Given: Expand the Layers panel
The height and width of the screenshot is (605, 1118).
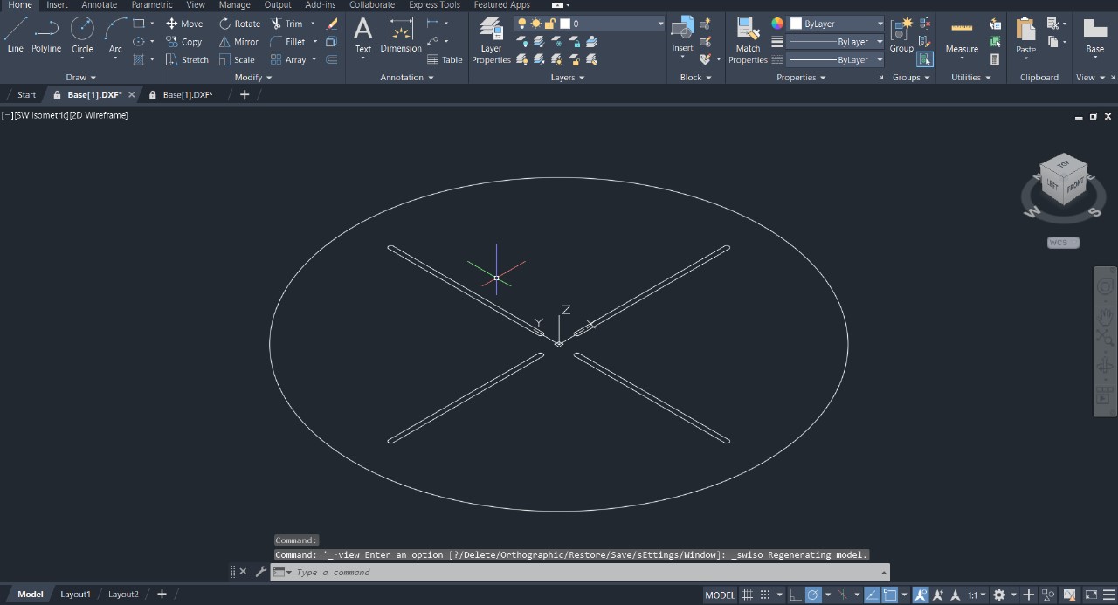Looking at the screenshot, I should tap(568, 78).
